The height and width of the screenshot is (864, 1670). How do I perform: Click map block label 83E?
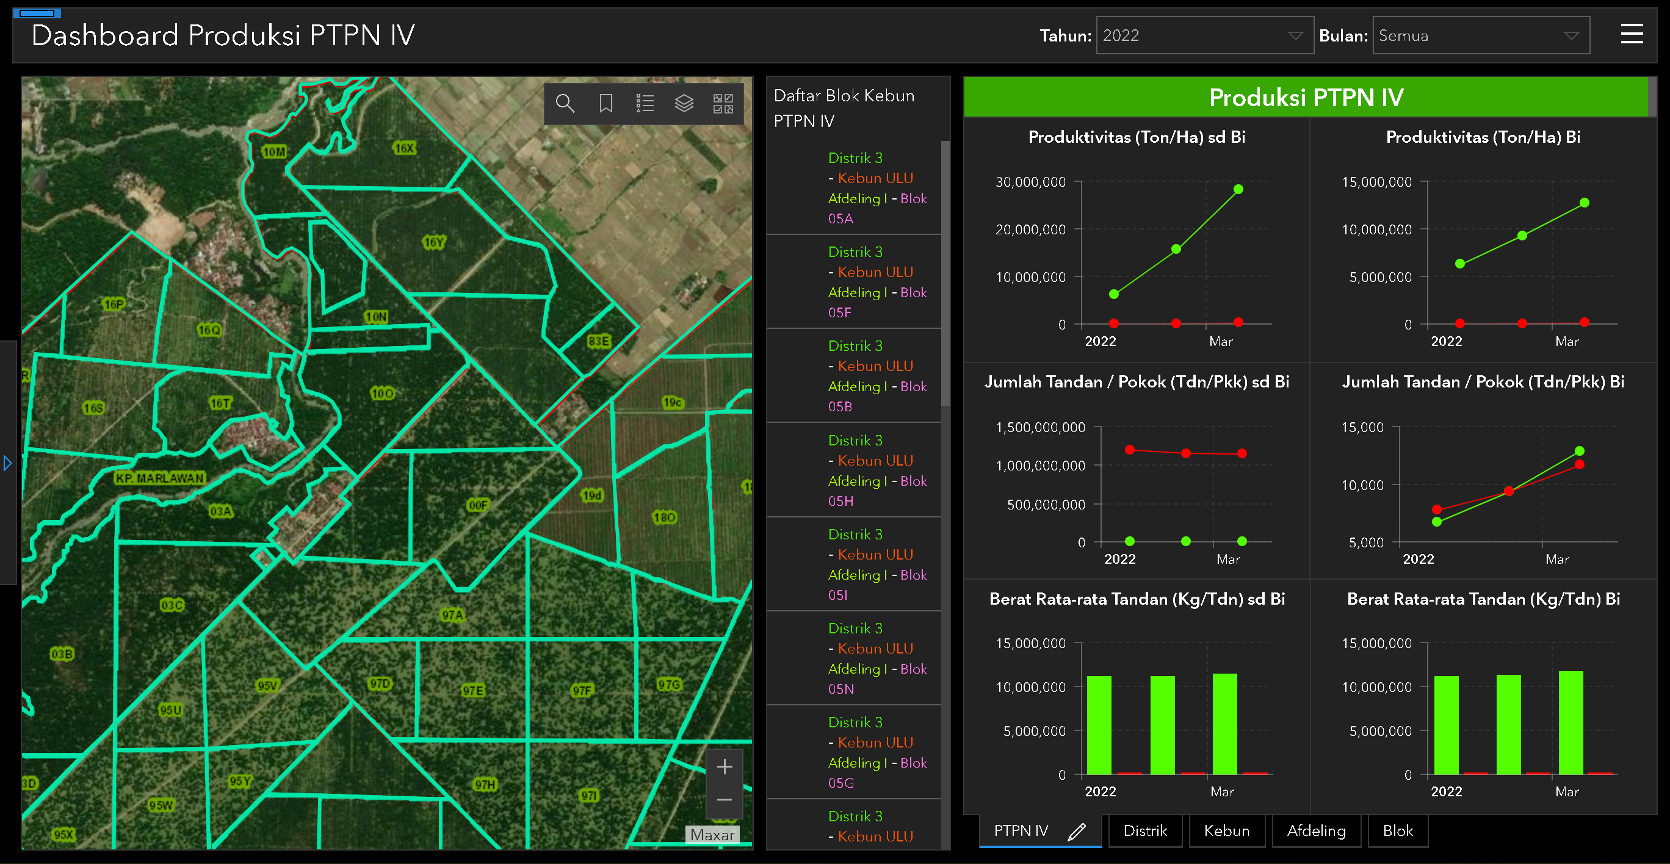(x=598, y=341)
